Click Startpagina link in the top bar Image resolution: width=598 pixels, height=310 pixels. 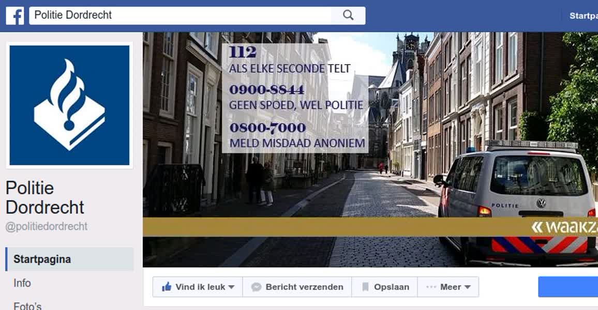[583, 16]
